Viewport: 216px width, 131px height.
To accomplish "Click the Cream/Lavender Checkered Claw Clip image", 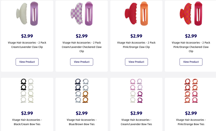I will (x=81, y=14).
